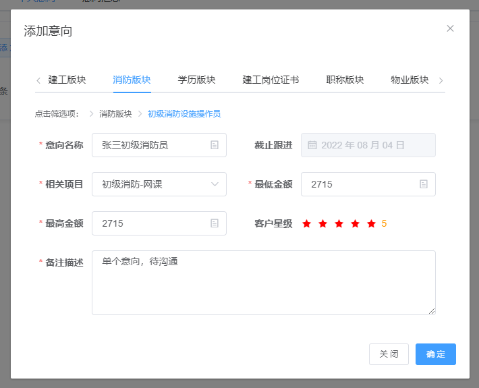Screen dimensions: 479x388
Task: Click the fifth star in 客户星级
Action: click(x=371, y=224)
